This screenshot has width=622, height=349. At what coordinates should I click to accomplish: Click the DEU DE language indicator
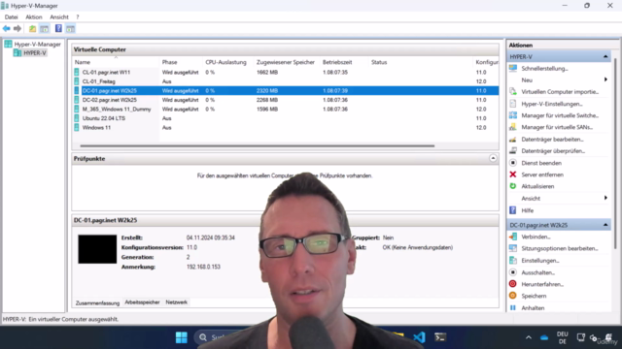pos(562,337)
